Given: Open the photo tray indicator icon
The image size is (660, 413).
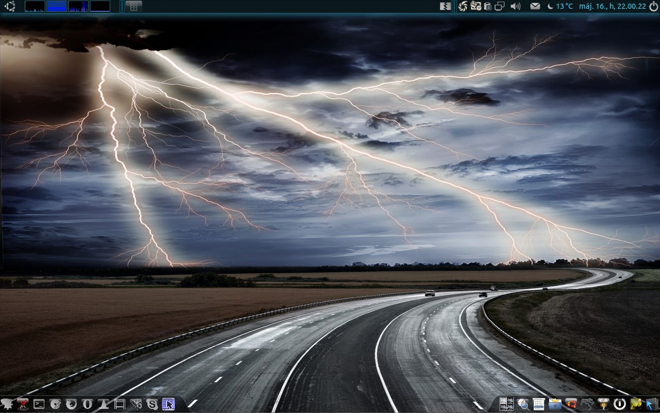Looking at the screenshot, I should pyautogui.click(x=475, y=6).
